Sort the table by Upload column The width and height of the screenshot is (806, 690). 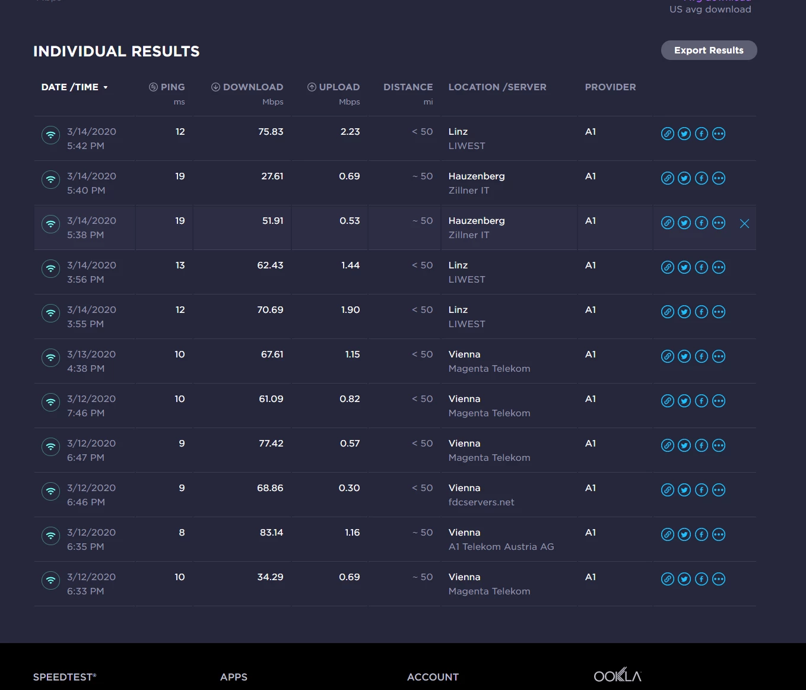pos(334,87)
